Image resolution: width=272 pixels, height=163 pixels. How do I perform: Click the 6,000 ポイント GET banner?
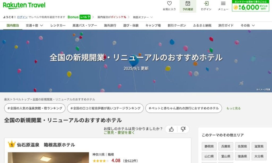point(250,6)
